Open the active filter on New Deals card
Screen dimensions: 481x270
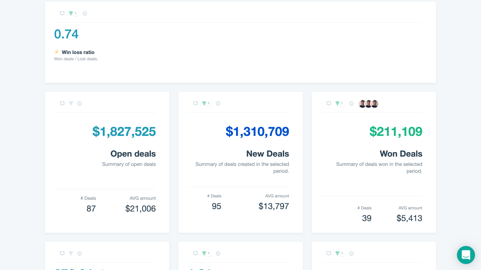click(204, 103)
